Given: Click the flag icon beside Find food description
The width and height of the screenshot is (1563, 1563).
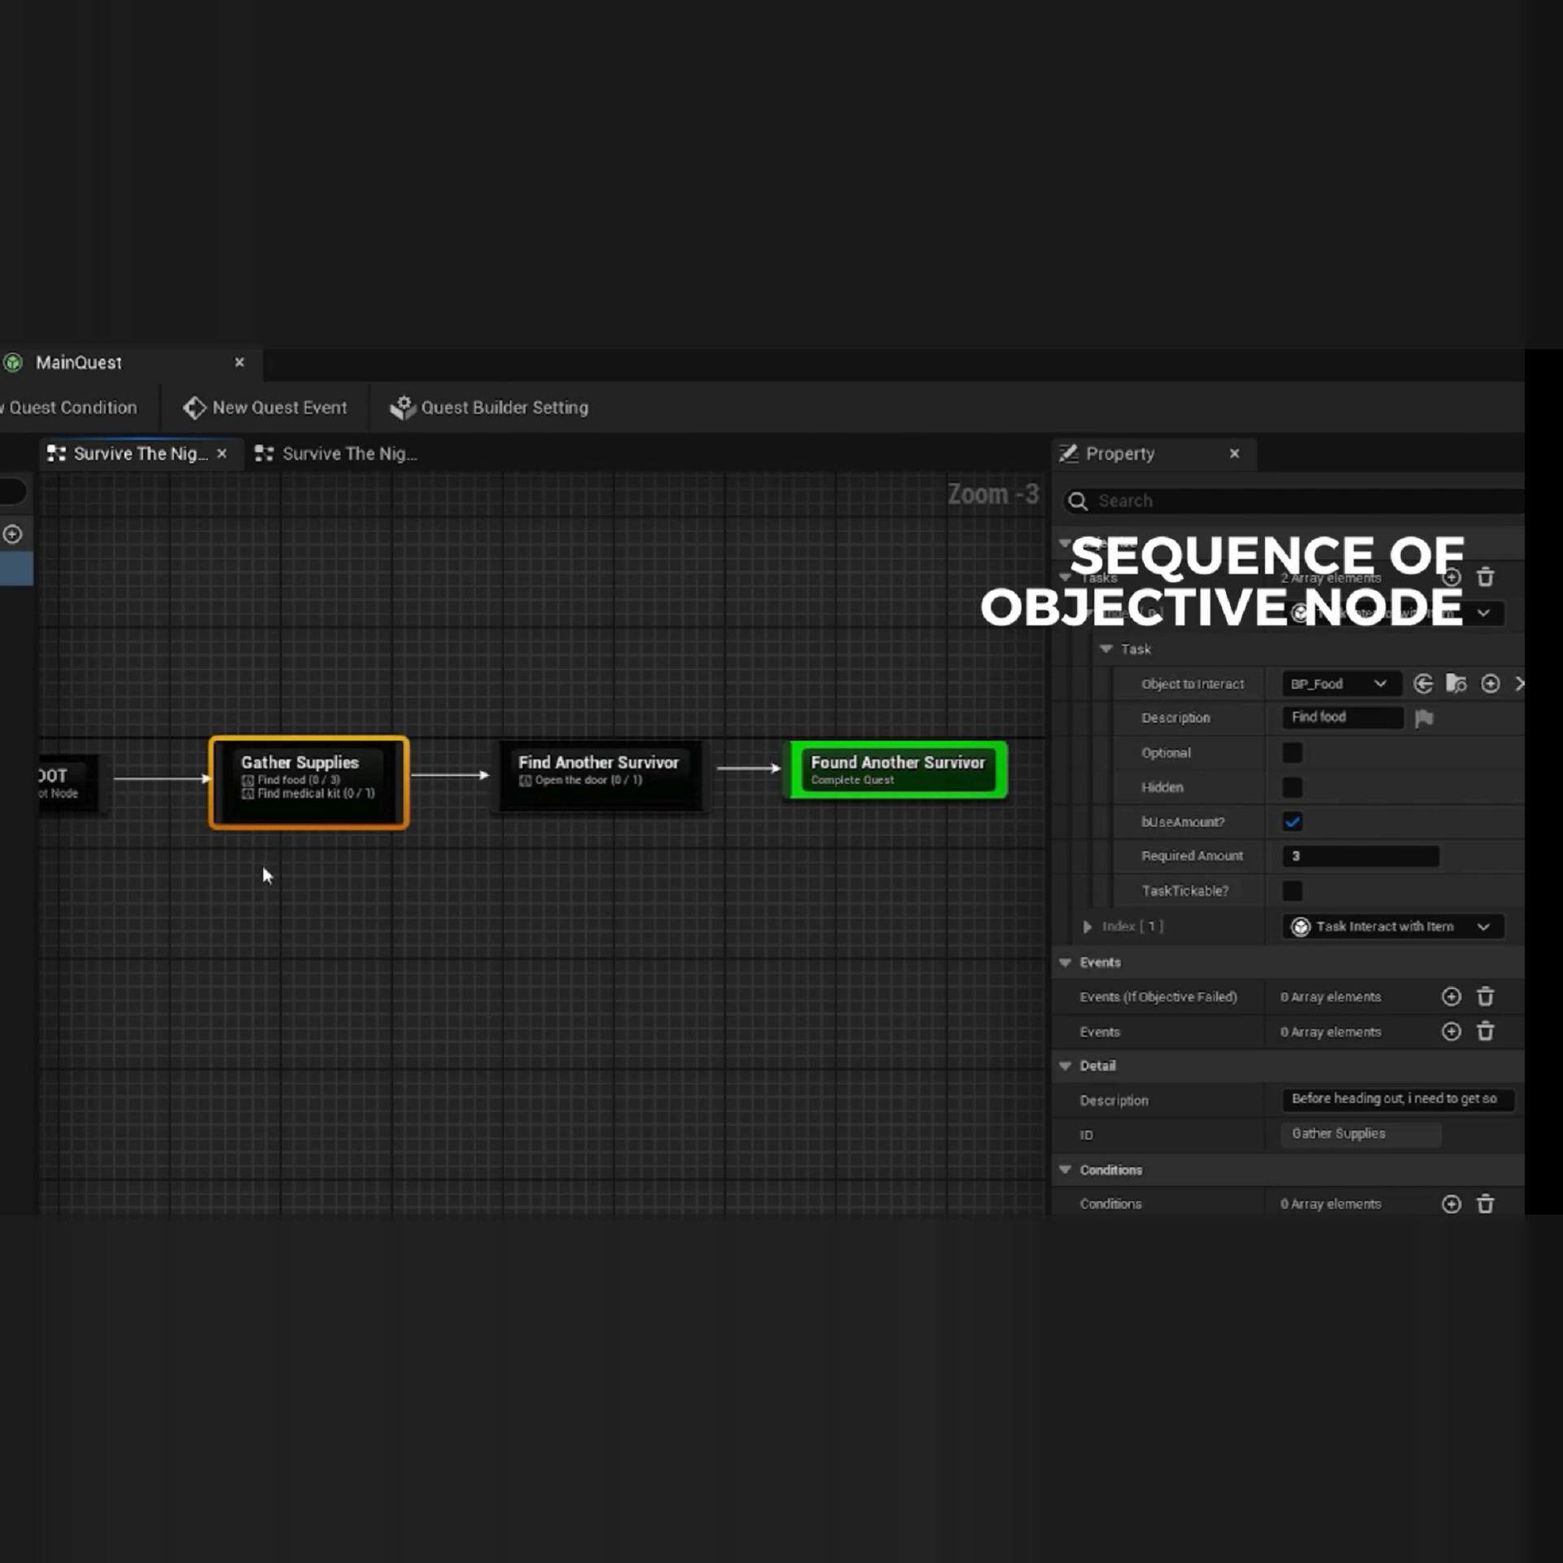Looking at the screenshot, I should click(1424, 718).
